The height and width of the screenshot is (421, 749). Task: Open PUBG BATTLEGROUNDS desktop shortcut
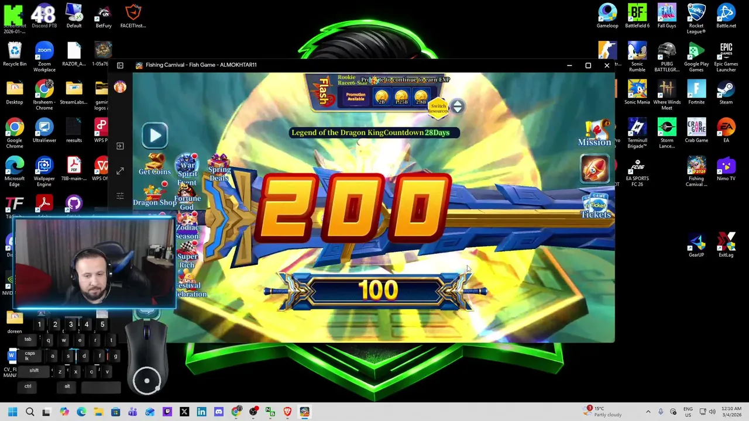tap(666, 57)
